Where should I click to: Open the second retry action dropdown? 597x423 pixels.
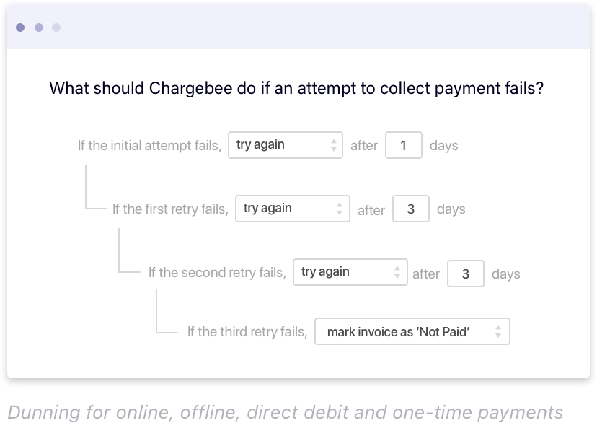pos(350,274)
